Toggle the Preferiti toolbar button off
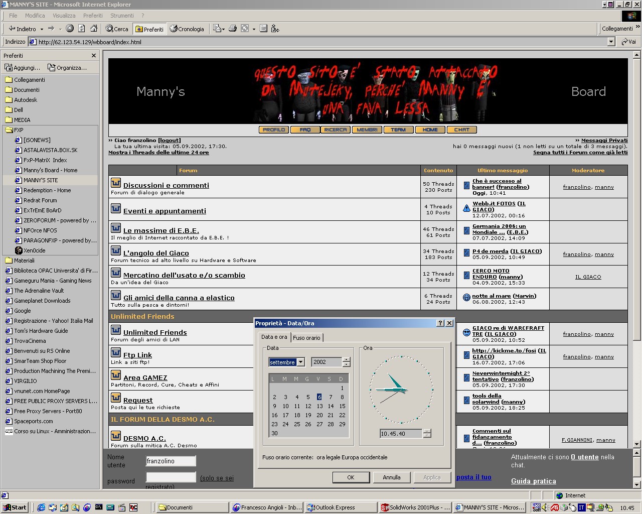The width and height of the screenshot is (642, 514). [149, 29]
